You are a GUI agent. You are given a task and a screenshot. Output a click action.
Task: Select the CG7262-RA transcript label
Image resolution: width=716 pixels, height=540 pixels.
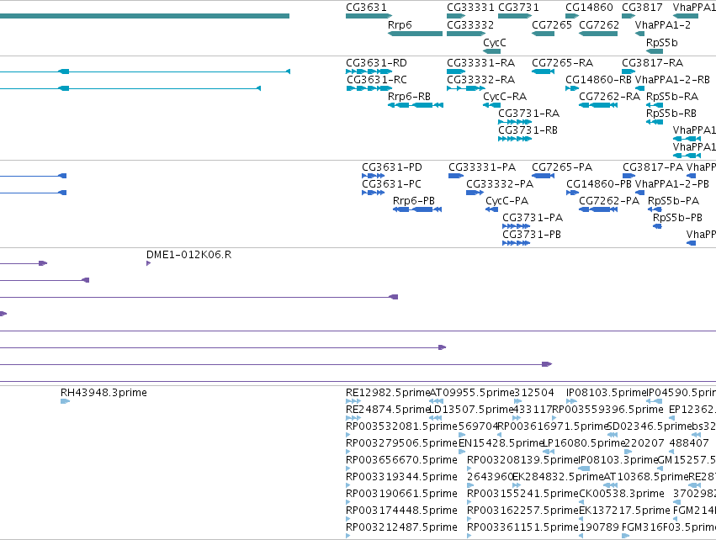(x=610, y=97)
